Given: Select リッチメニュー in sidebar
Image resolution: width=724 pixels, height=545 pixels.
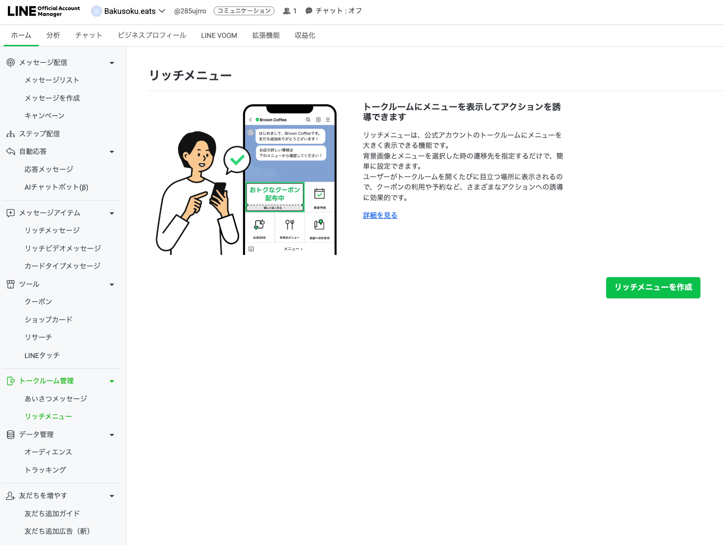Looking at the screenshot, I should [x=49, y=416].
